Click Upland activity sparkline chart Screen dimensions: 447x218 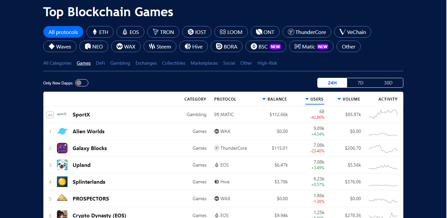point(383,167)
